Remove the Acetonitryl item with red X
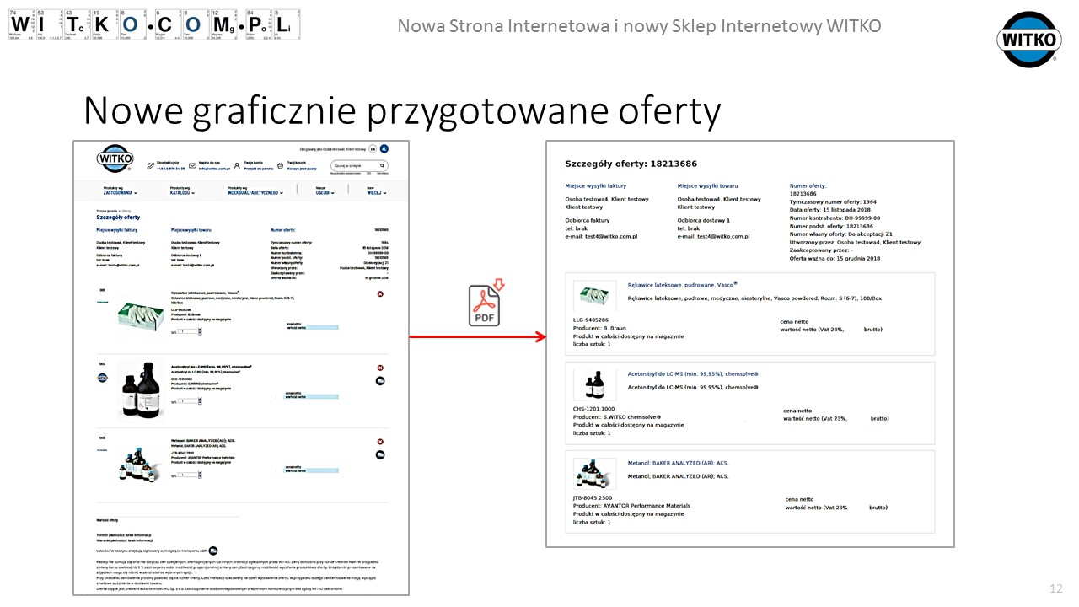The width and height of the screenshot is (1079, 607). [380, 368]
